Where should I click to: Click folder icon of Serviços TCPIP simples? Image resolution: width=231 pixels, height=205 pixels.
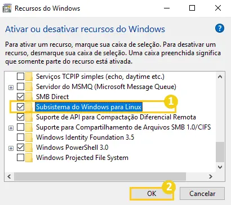tap(29, 77)
